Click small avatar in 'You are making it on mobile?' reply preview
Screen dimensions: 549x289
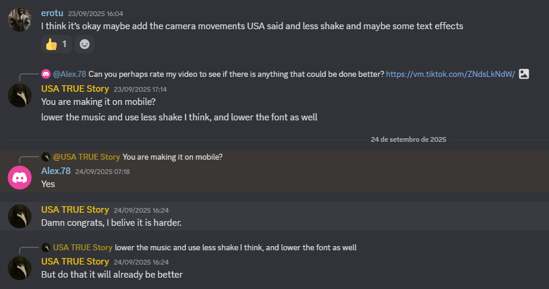tap(46, 157)
